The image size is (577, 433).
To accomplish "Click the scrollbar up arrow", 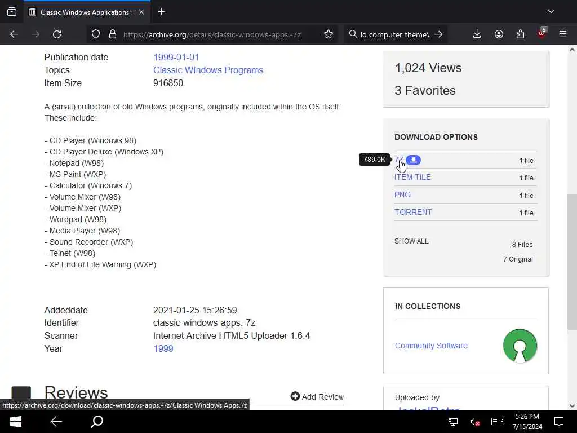I will pyautogui.click(x=572, y=50).
